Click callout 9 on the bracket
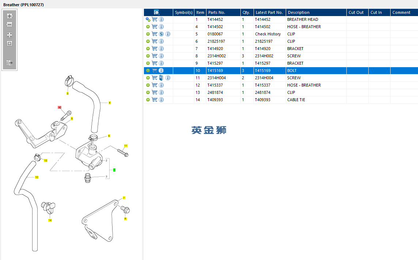This screenshot has height=260, width=418. 72,119
